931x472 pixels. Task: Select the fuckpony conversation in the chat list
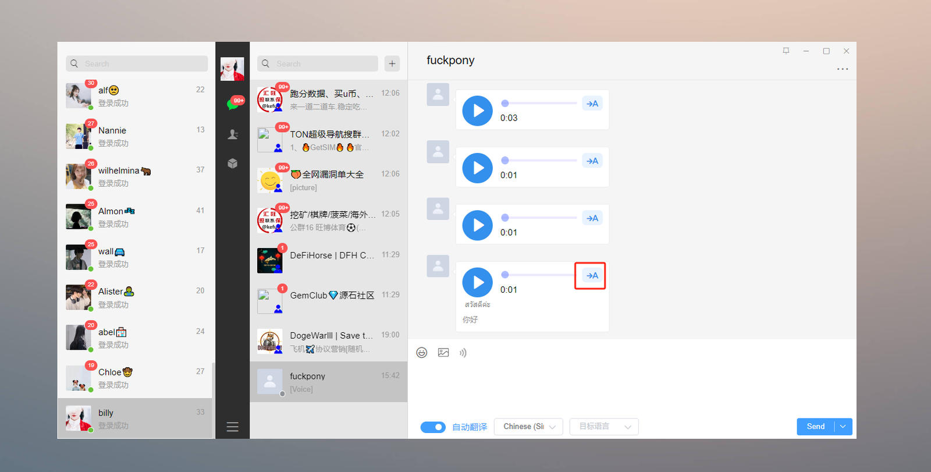click(x=329, y=382)
